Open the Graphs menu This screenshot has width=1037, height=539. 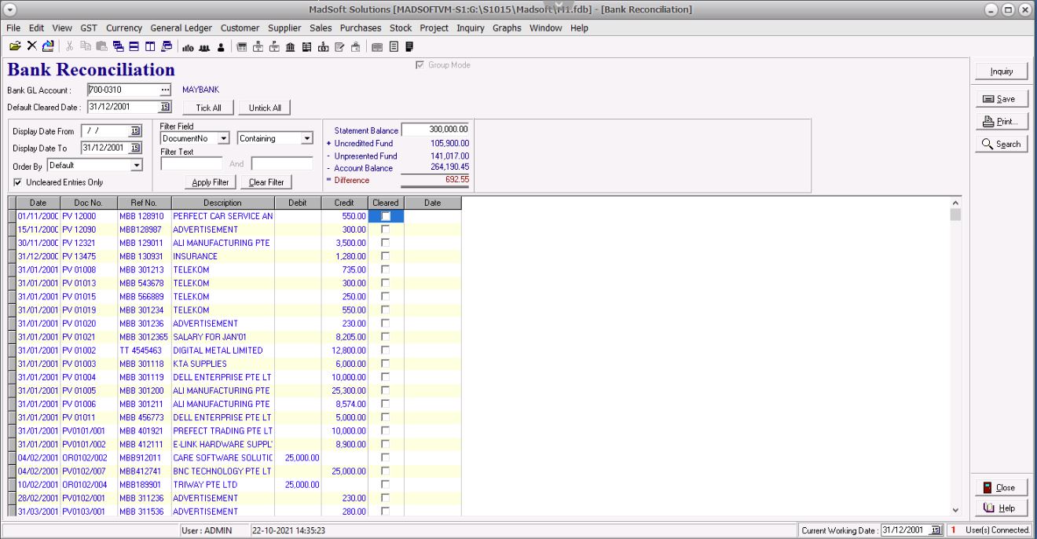click(x=507, y=27)
